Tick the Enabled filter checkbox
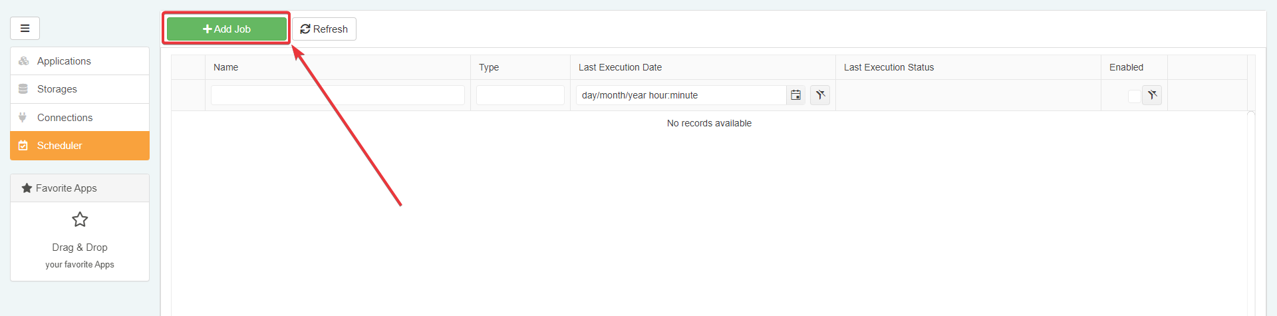The image size is (1277, 316). [x=1134, y=96]
